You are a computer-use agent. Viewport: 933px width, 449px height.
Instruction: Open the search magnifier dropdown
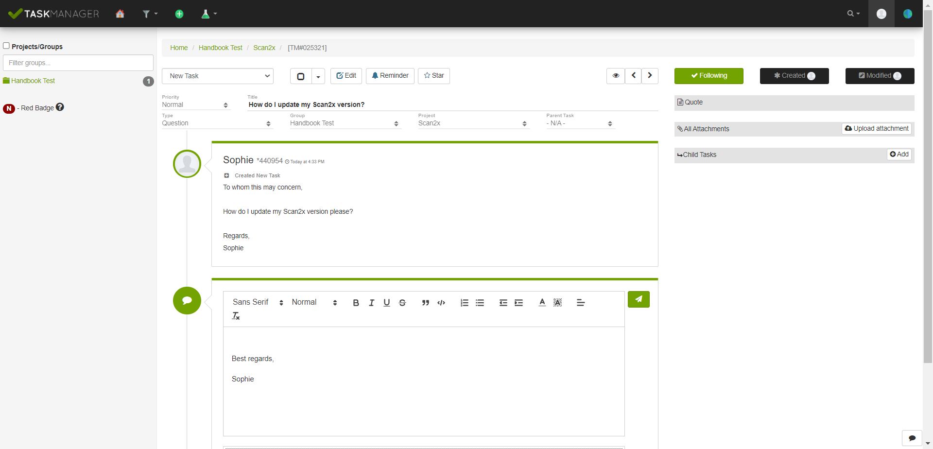pos(853,14)
